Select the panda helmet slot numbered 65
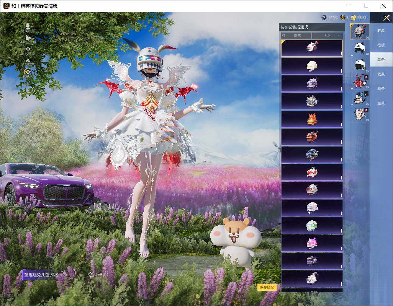The height and width of the screenshot is (306, 393). tap(360, 65)
